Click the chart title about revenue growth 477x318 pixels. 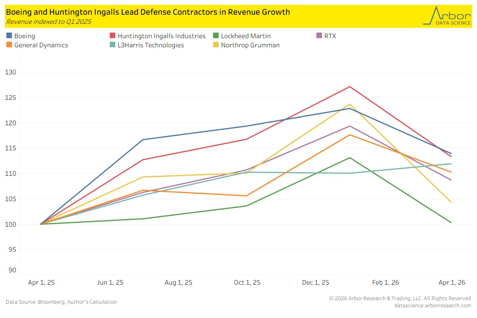tap(148, 12)
